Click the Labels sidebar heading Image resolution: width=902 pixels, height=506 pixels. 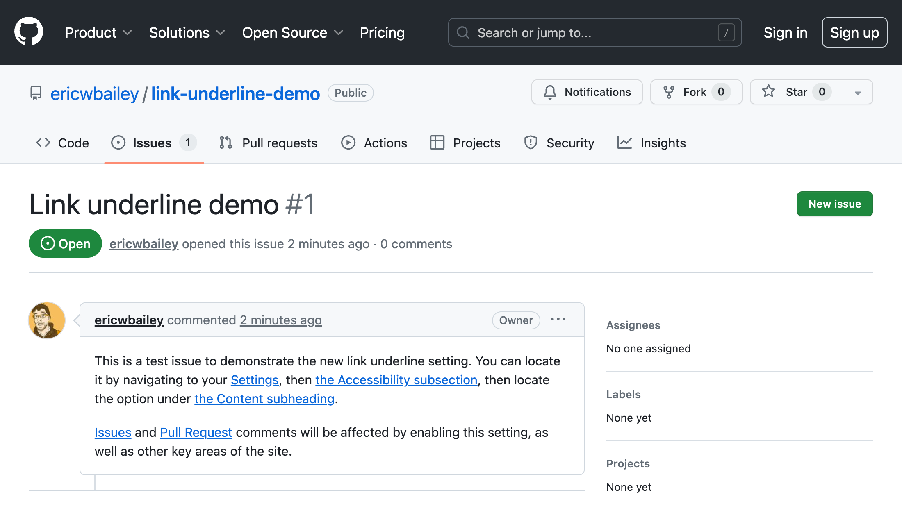pyautogui.click(x=623, y=395)
